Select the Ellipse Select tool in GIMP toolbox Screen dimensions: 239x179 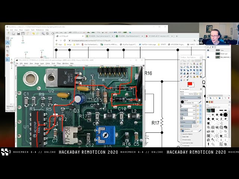coord(184,64)
